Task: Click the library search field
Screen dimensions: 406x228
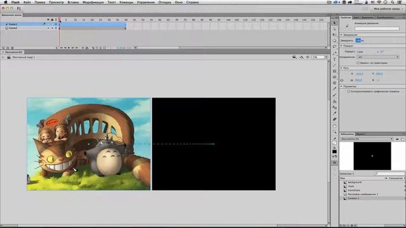Action: pos(389,174)
